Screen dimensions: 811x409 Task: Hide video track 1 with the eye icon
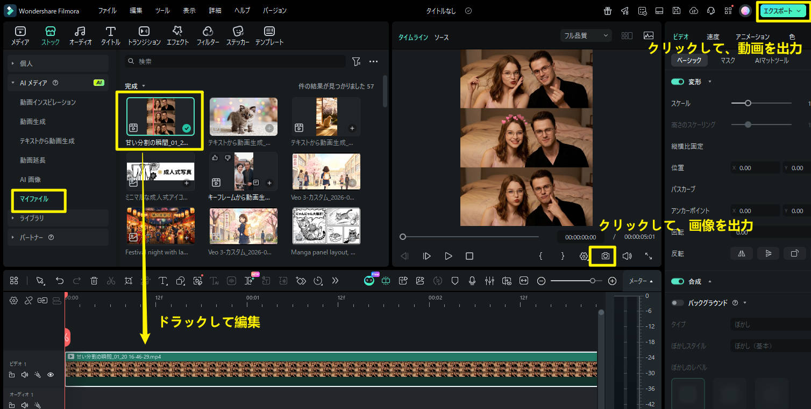[51, 375]
